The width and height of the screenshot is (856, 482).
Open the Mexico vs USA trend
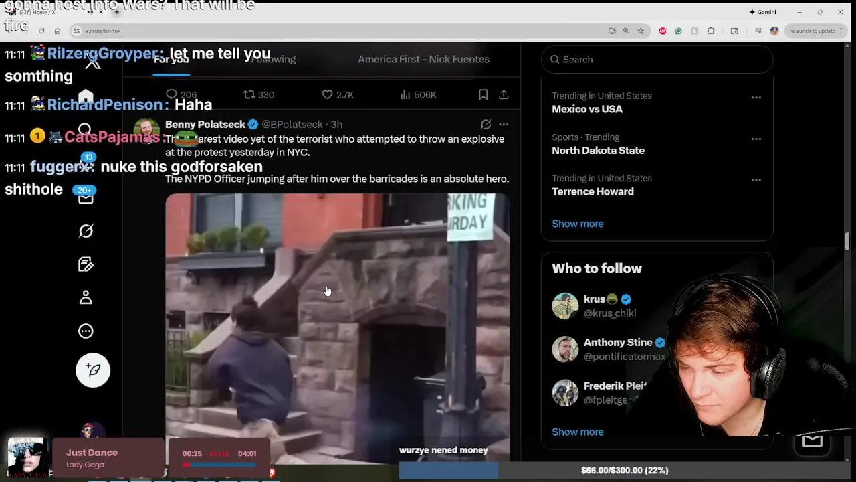(x=587, y=109)
